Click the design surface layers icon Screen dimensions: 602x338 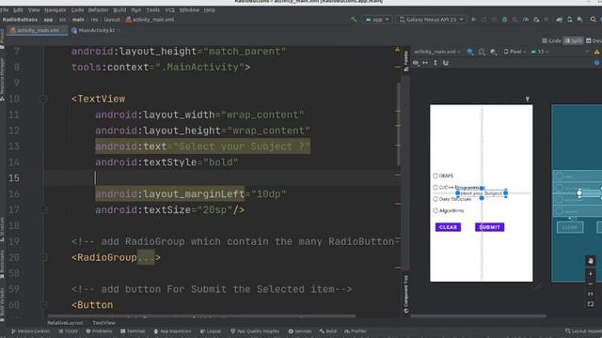click(x=470, y=52)
